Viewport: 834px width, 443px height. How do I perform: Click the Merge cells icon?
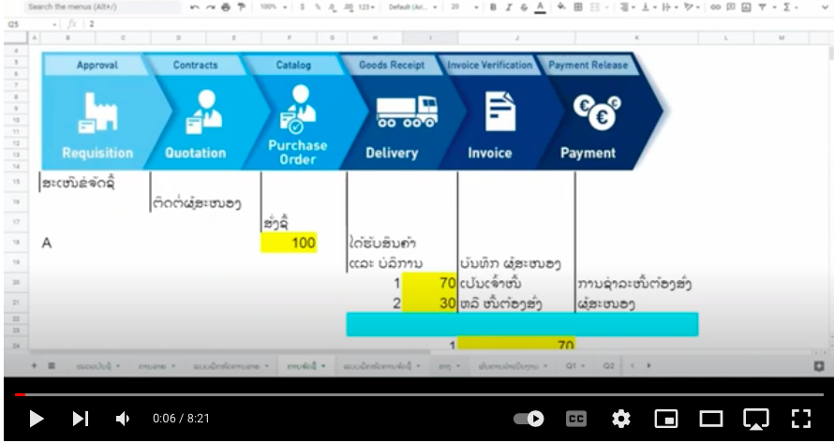click(595, 7)
